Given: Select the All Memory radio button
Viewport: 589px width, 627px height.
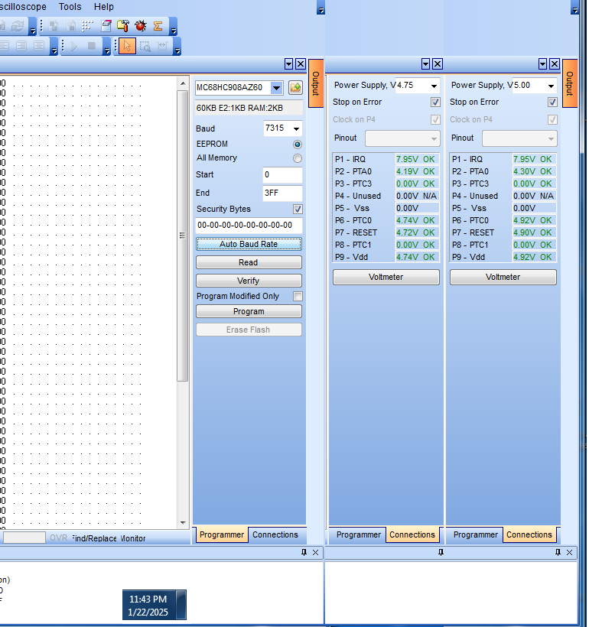Looking at the screenshot, I should [x=298, y=158].
